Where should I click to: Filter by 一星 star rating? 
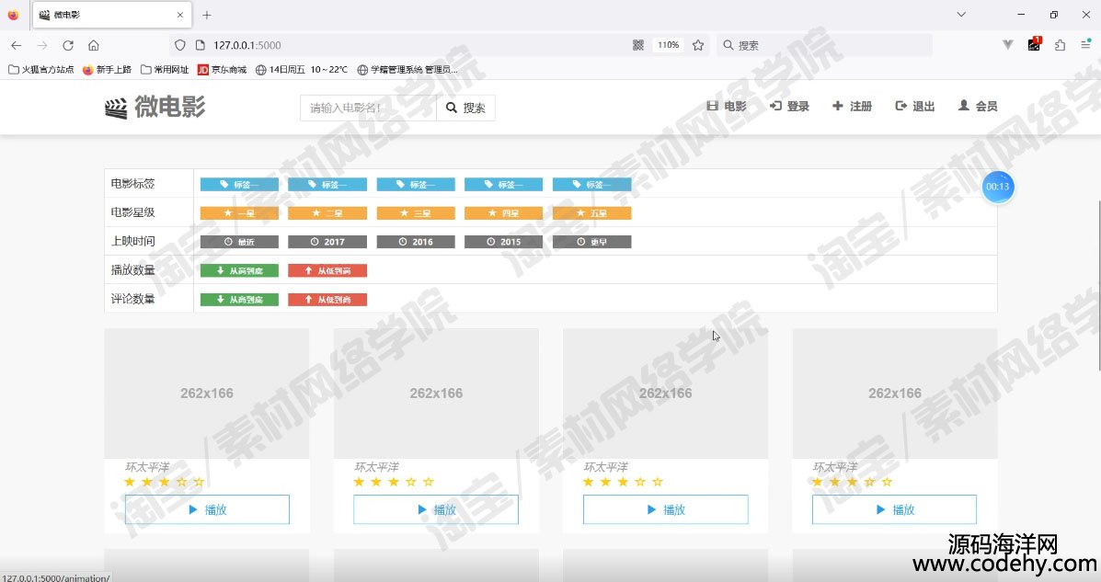pyautogui.click(x=239, y=213)
